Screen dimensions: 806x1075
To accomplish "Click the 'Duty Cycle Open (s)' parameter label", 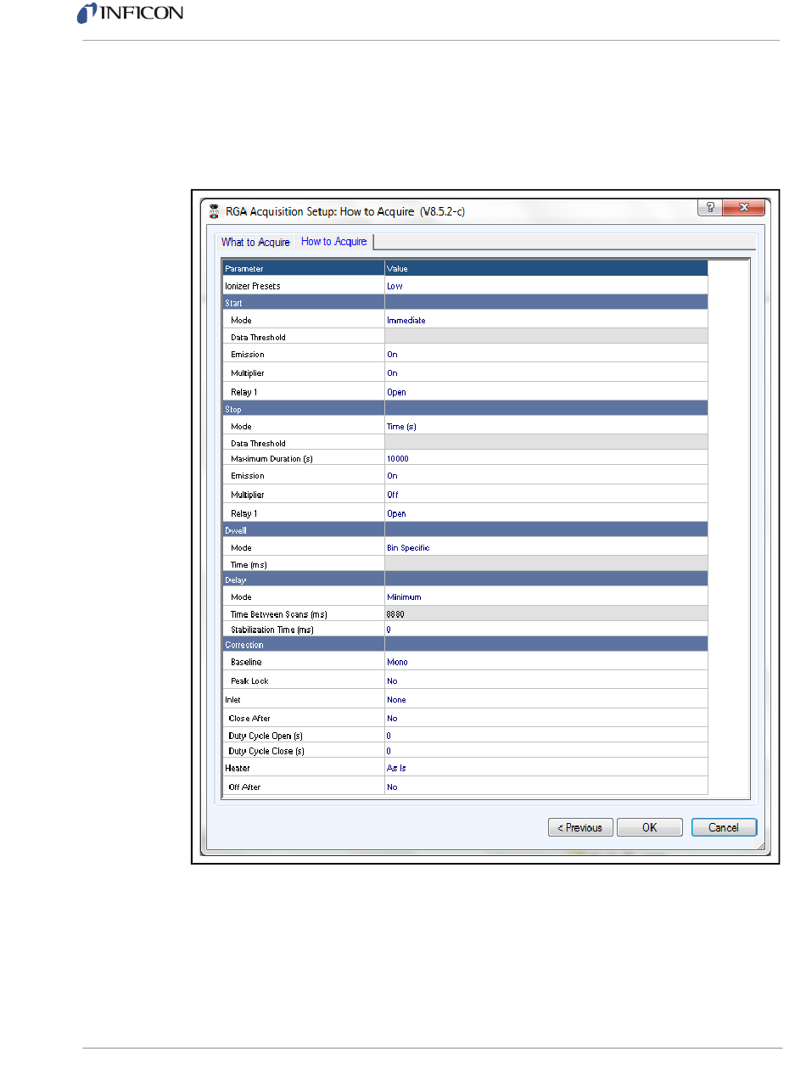I will tap(266, 735).
